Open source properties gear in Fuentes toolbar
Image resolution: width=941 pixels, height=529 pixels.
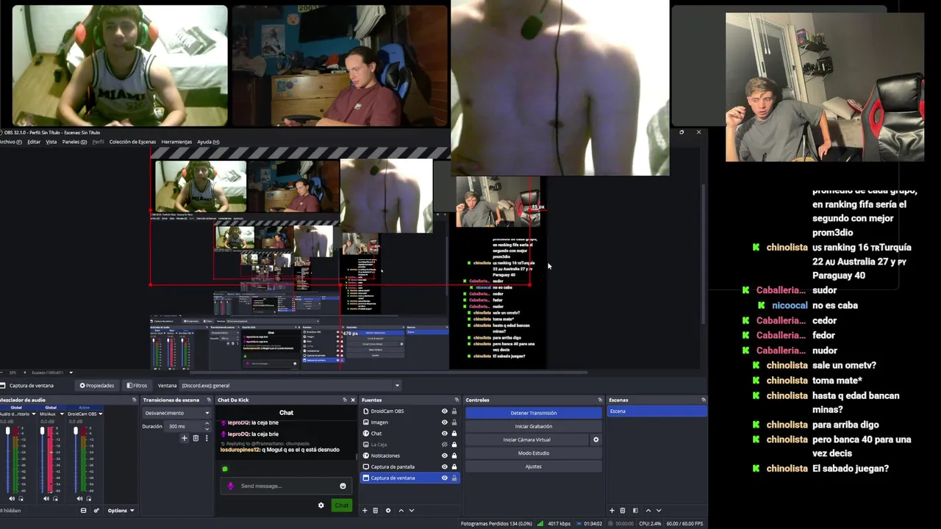(x=388, y=510)
